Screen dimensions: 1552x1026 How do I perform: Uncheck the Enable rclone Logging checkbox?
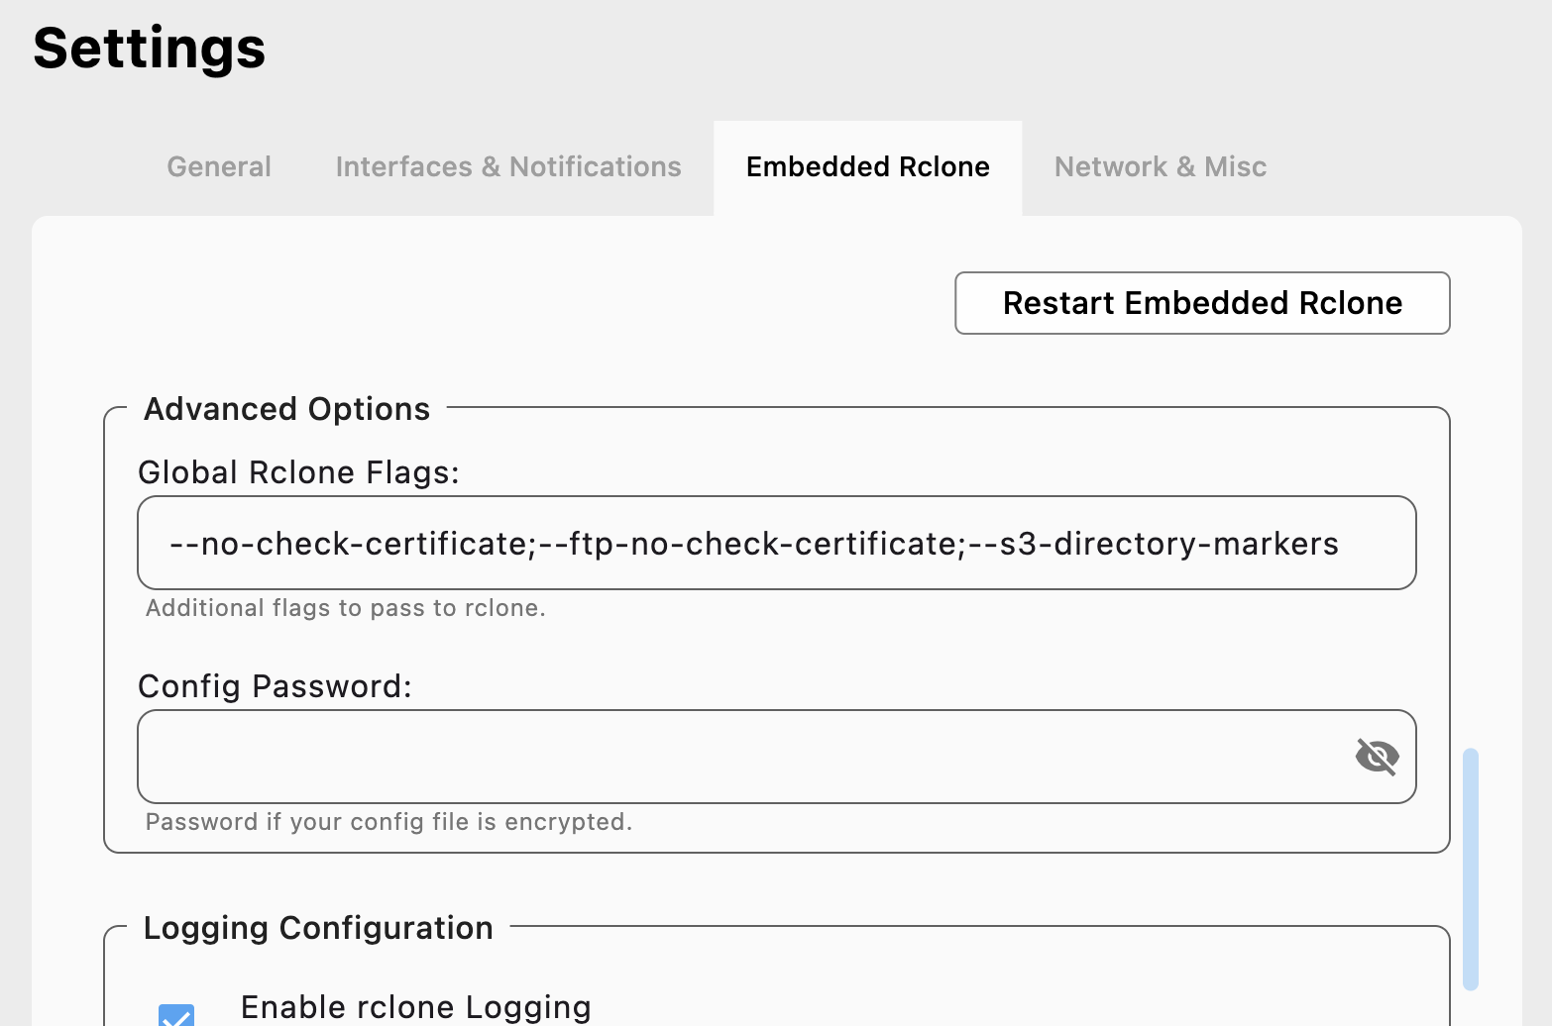click(x=176, y=1016)
